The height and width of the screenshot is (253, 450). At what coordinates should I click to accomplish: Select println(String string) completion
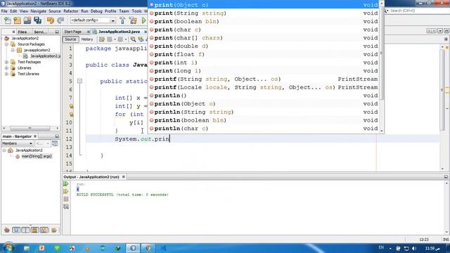click(x=264, y=112)
